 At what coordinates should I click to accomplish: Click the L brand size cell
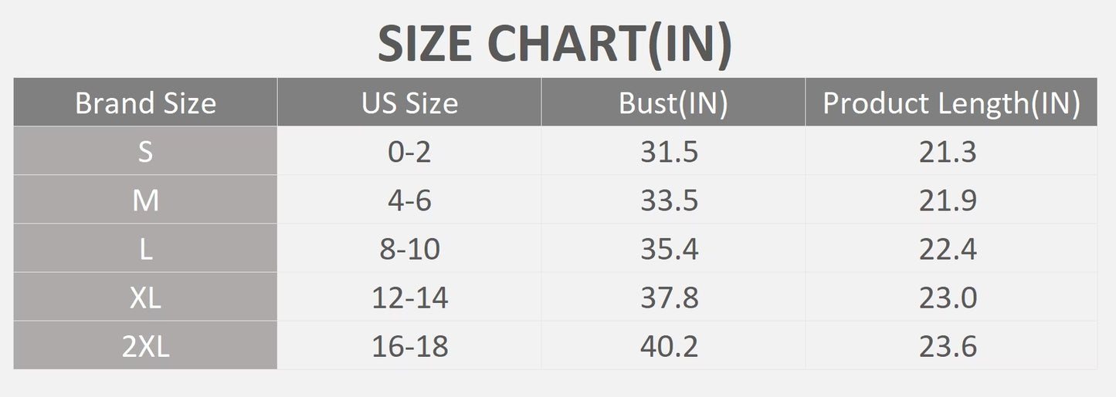click(145, 248)
